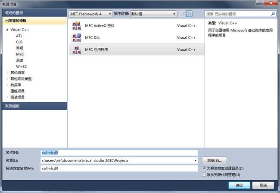Select CLR under Visual C++

click(19, 42)
